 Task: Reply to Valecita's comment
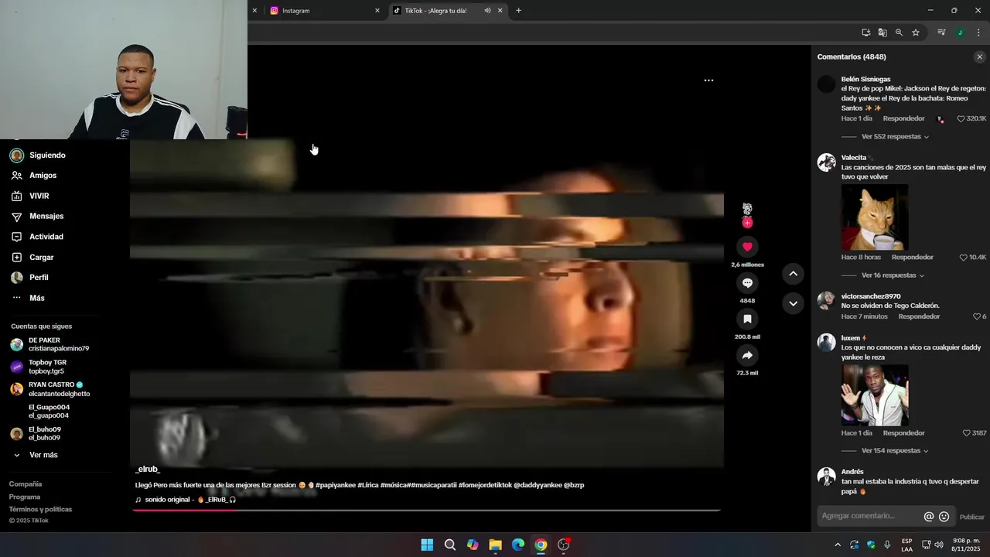point(913,258)
